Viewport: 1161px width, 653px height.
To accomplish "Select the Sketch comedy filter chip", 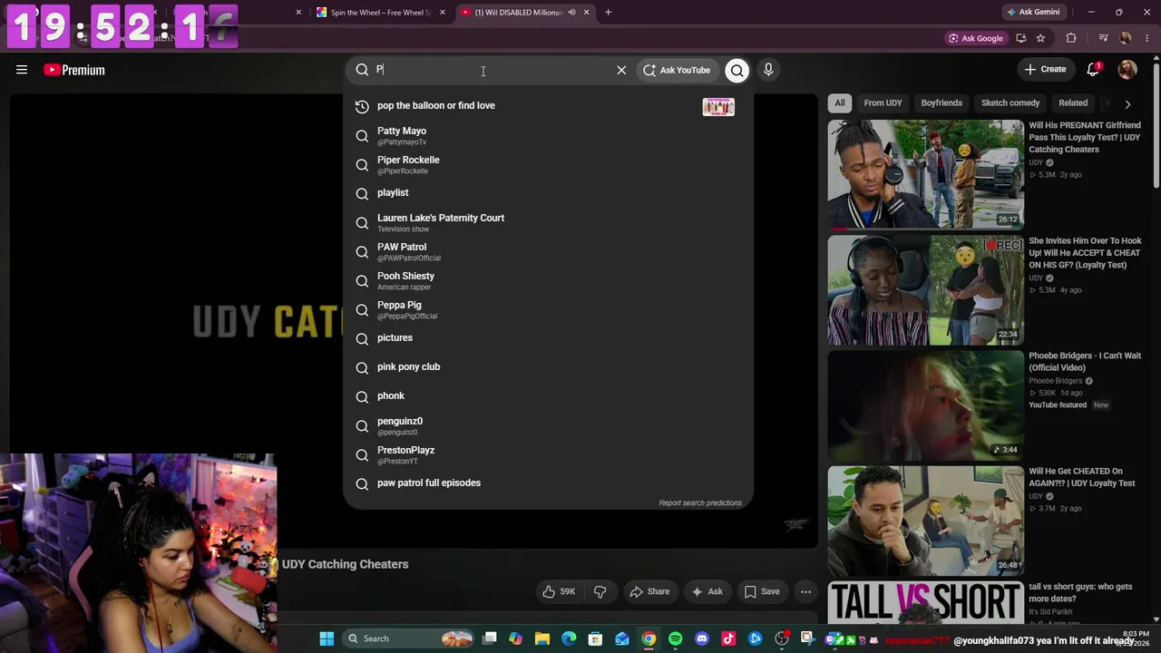I will coord(1010,103).
